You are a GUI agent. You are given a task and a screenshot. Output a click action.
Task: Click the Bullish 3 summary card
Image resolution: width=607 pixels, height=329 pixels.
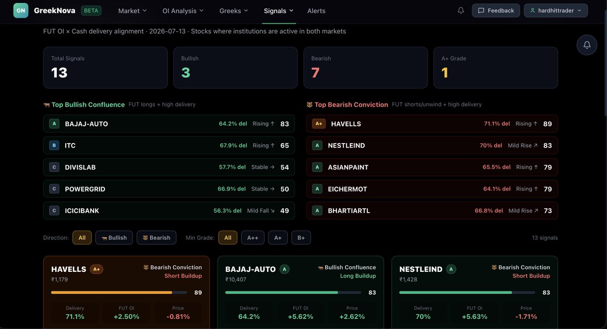coord(235,68)
